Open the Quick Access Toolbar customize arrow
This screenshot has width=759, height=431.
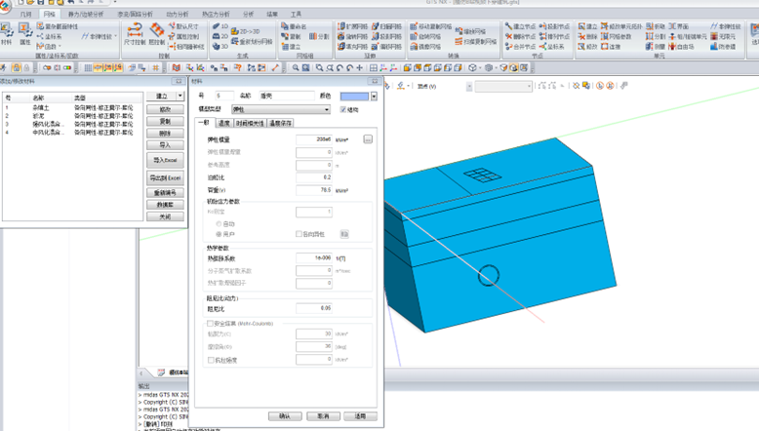[115, 2]
